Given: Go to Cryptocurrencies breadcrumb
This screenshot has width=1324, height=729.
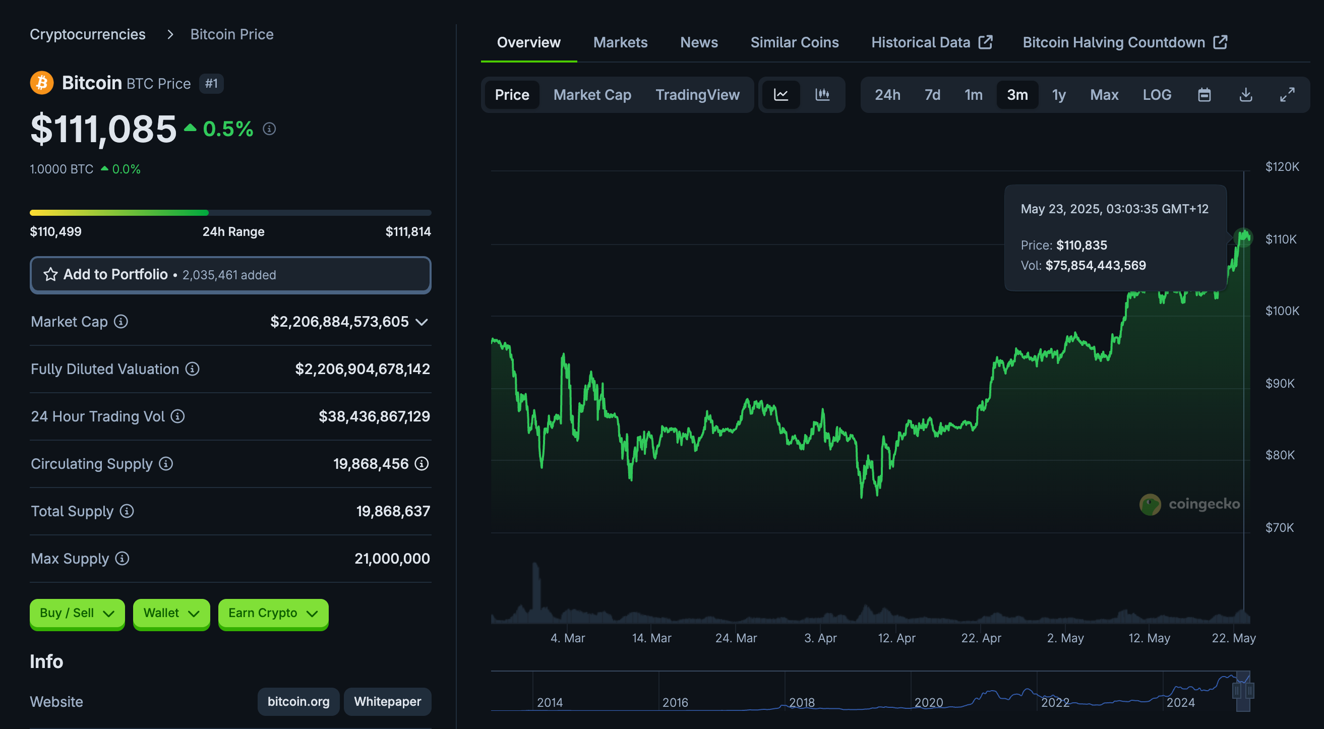Looking at the screenshot, I should click(87, 34).
